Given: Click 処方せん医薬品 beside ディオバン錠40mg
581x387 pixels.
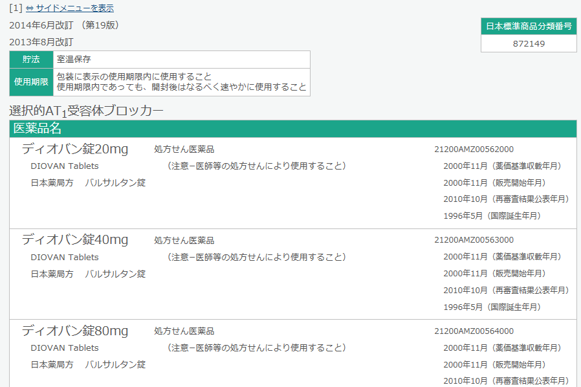Looking at the screenshot, I should (x=184, y=241).
